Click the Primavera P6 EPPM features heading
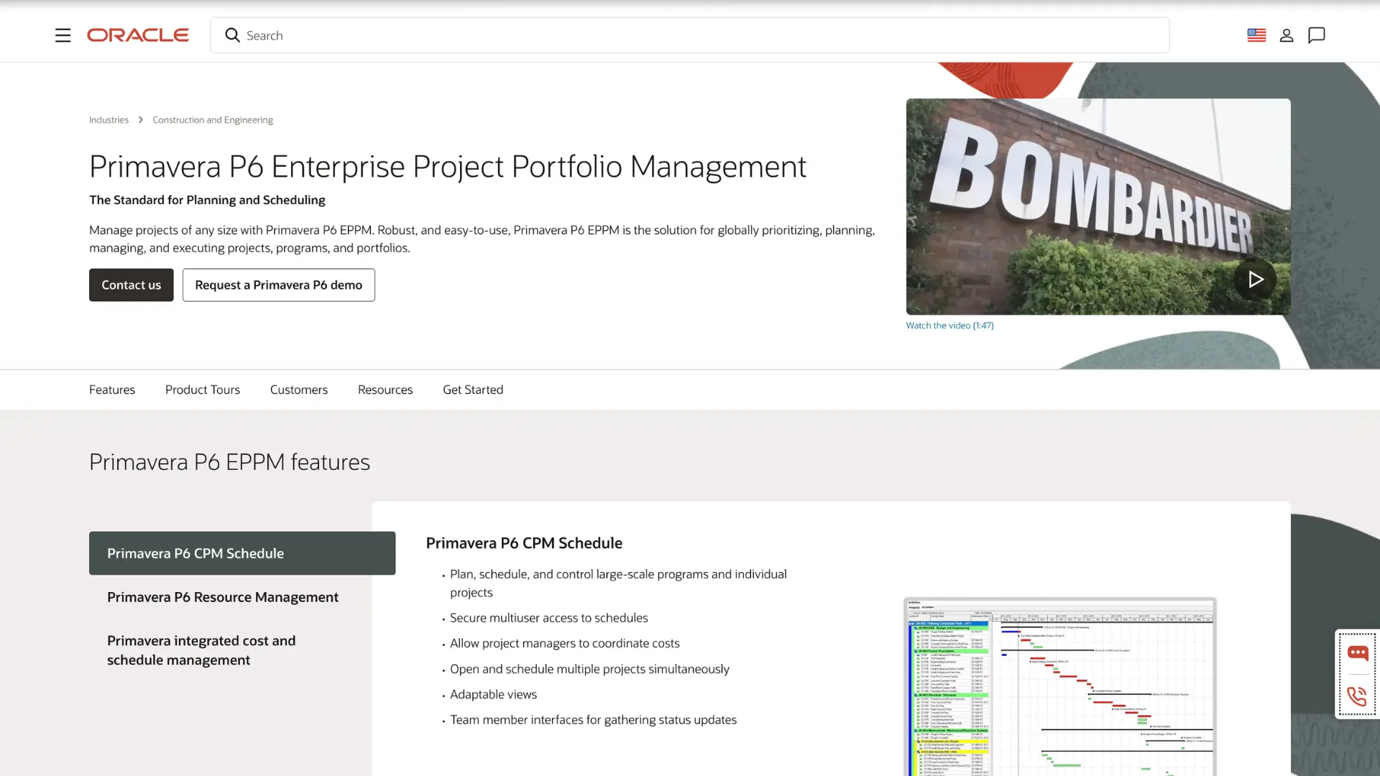This screenshot has width=1380, height=776. tap(229, 462)
